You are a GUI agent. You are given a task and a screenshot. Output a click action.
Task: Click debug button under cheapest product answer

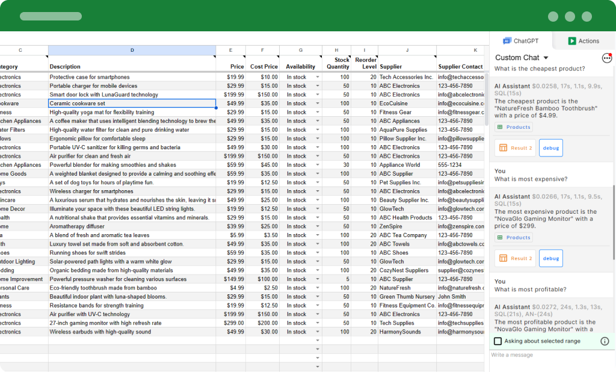point(550,147)
